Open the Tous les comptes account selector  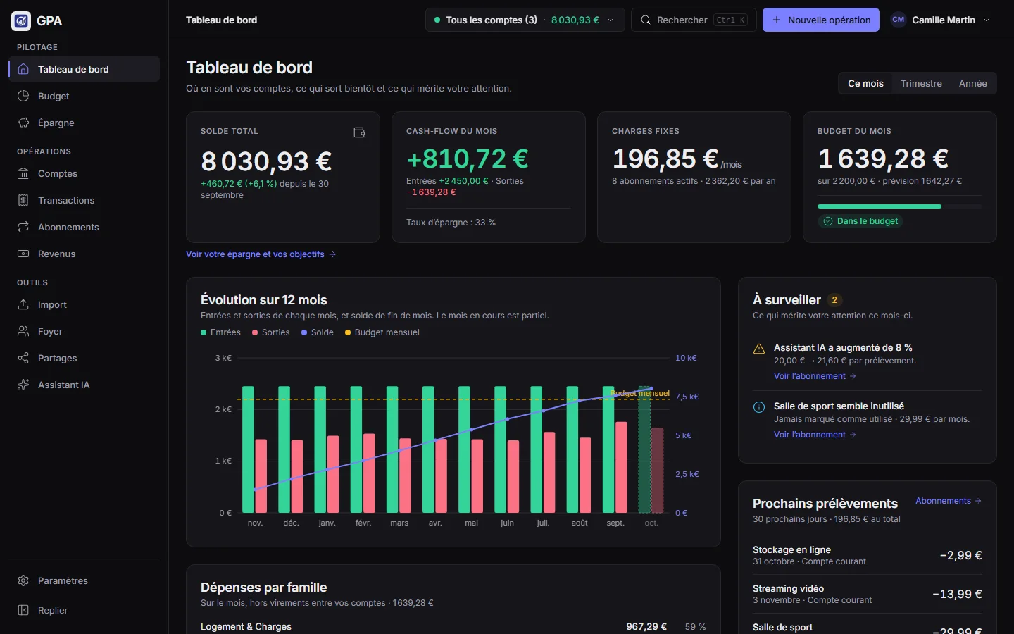pyautogui.click(x=525, y=20)
